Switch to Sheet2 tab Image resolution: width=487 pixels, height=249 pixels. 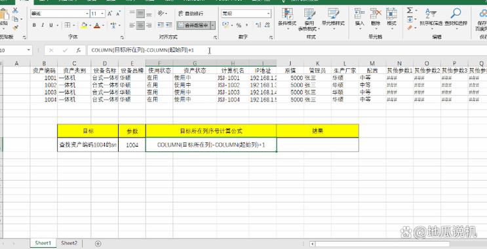coord(69,243)
